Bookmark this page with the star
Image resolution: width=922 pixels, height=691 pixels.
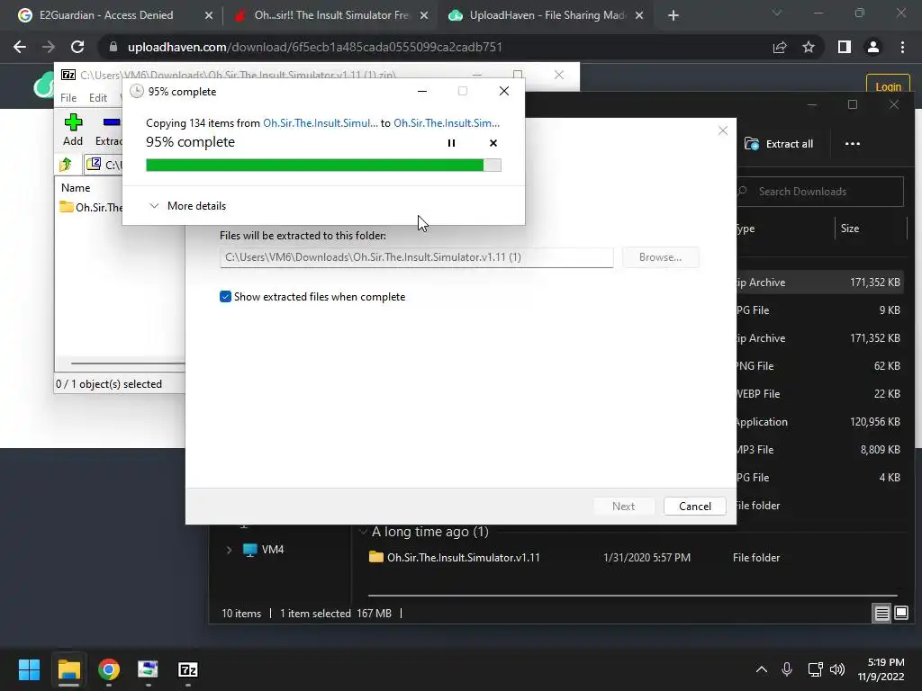(809, 47)
